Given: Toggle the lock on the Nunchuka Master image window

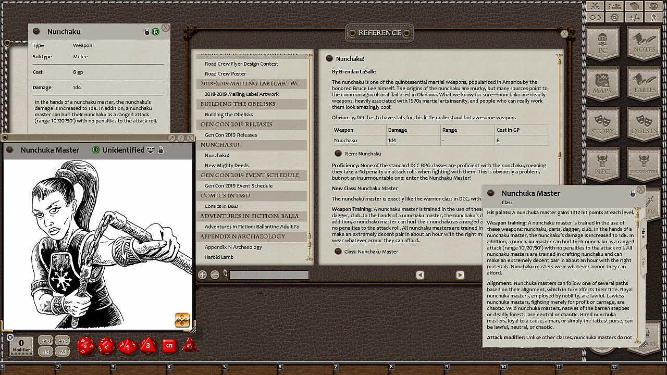Looking at the screenshot, I should click(160, 150).
